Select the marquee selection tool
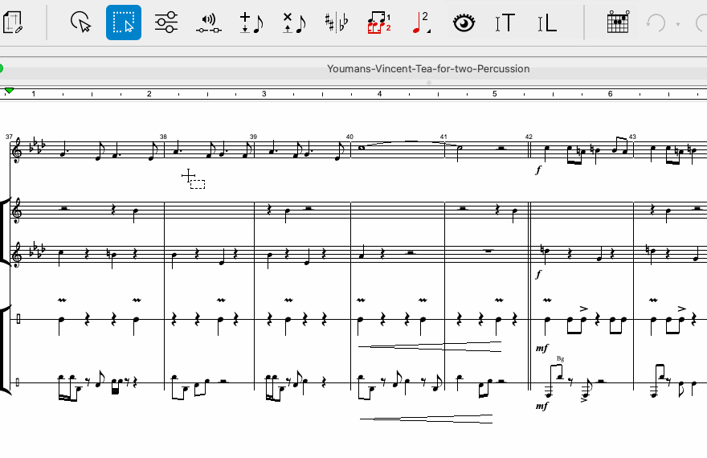The width and height of the screenshot is (707, 458). [124, 22]
